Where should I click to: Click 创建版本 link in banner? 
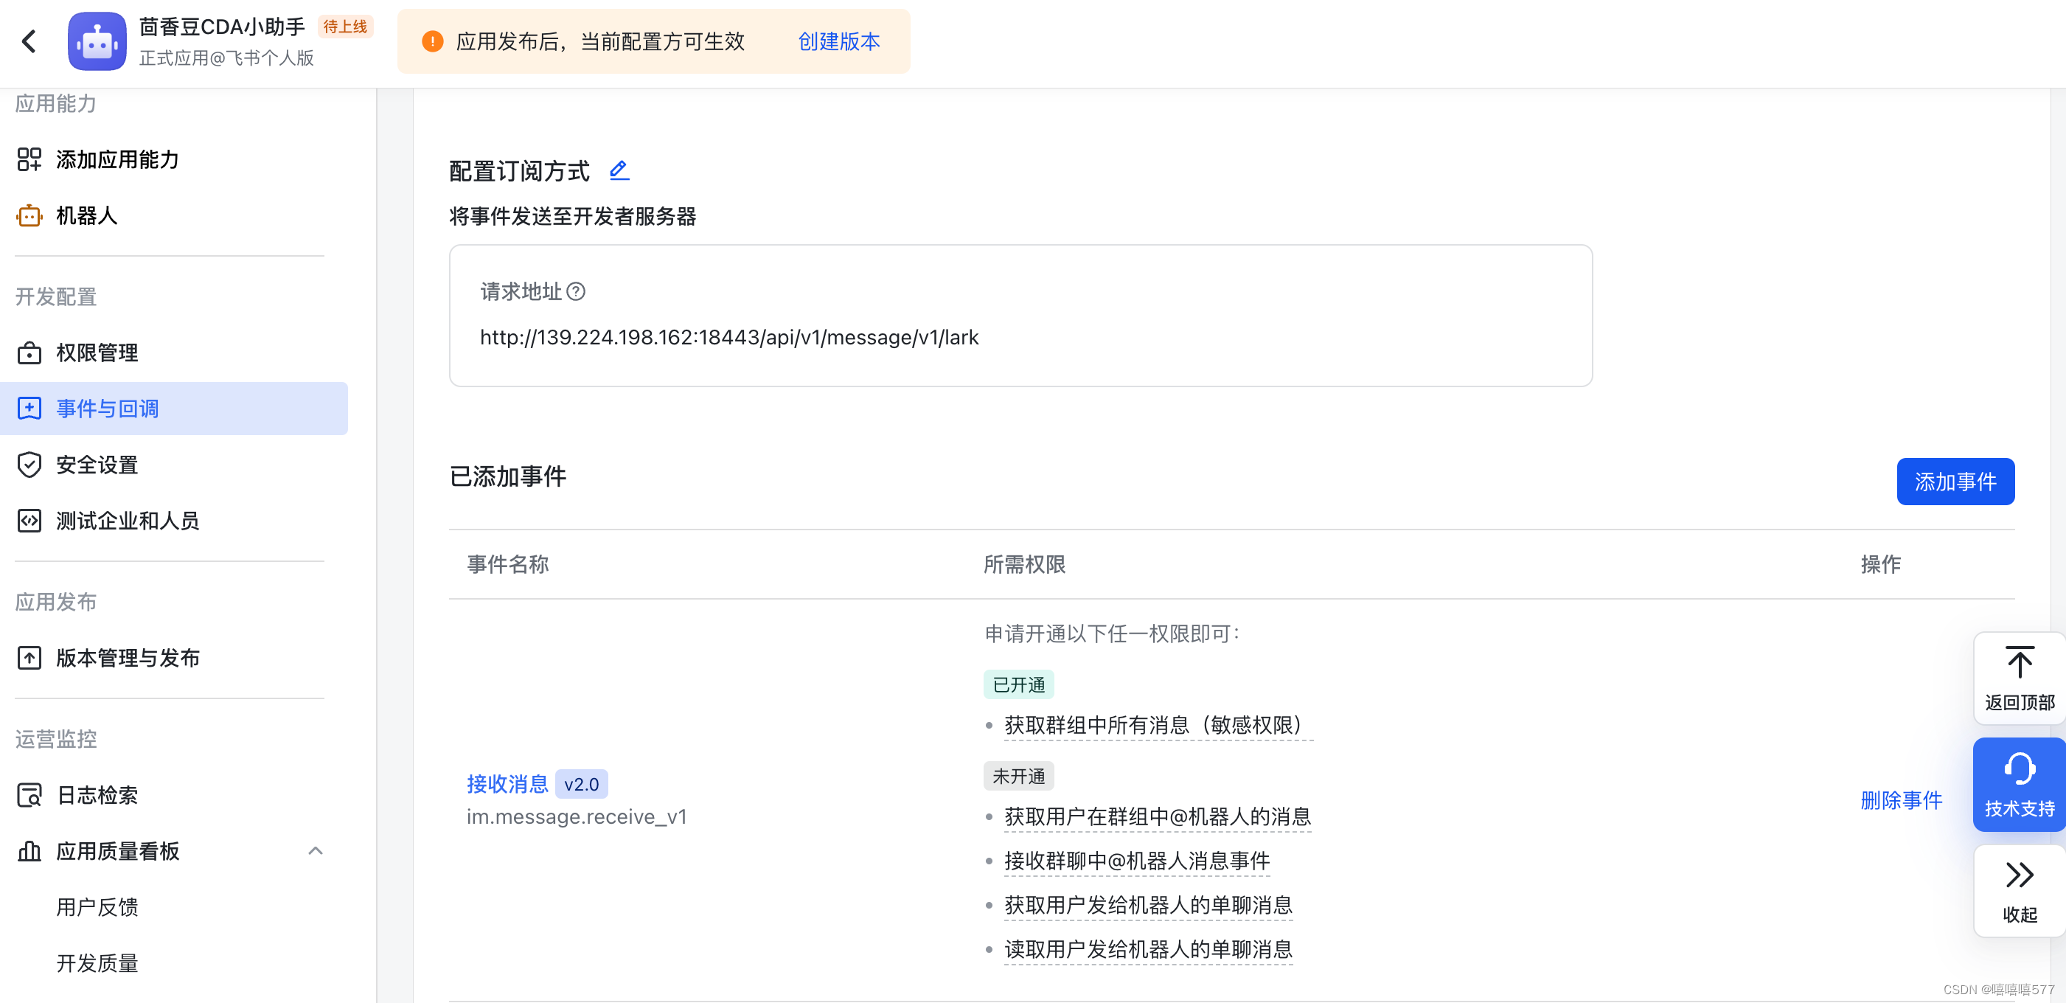838,41
